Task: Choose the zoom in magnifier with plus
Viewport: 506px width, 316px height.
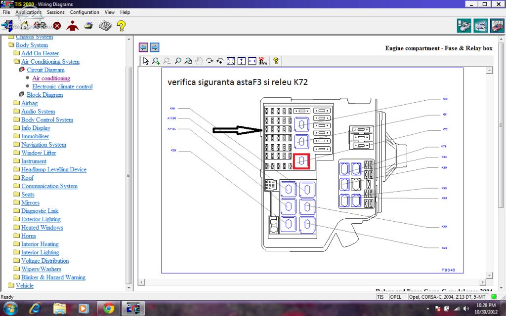Action: (x=156, y=61)
